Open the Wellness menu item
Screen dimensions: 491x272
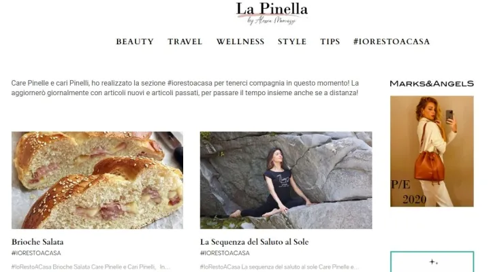[x=240, y=41]
